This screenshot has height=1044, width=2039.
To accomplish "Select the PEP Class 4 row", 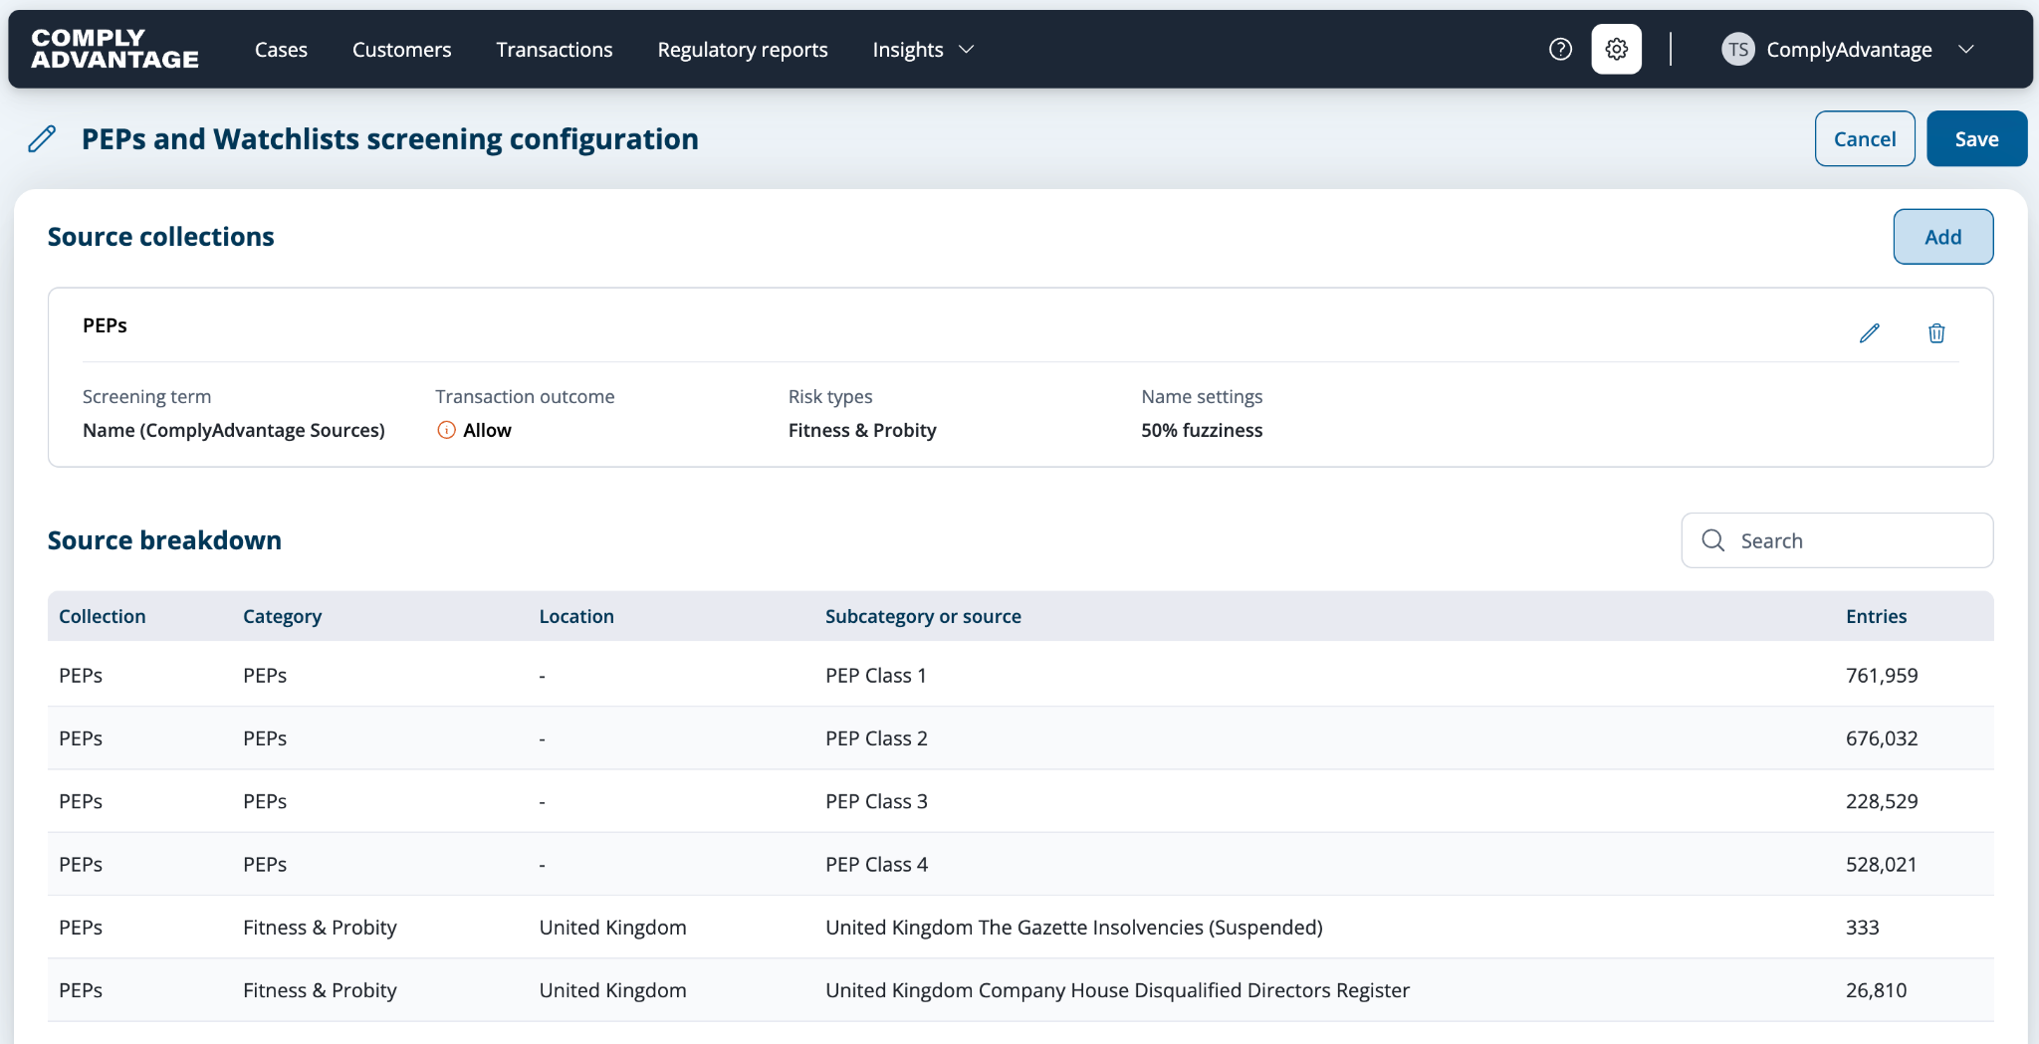I will 1020,864.
